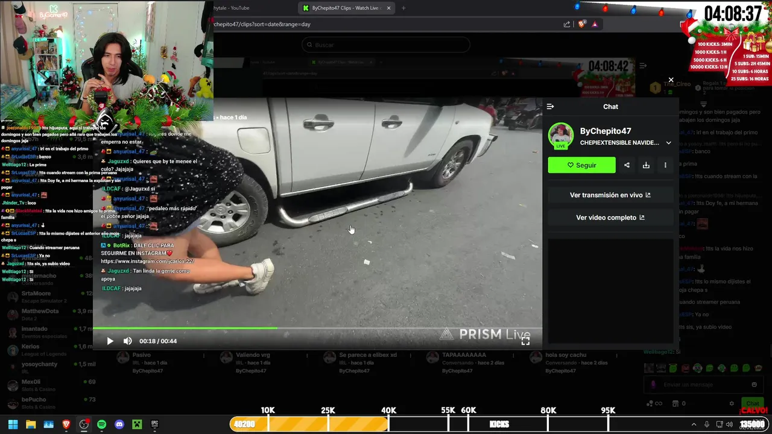Show hidden system tray icons chevron
Image resolution: width=772 pixels, height=434 pixels.
694,424
